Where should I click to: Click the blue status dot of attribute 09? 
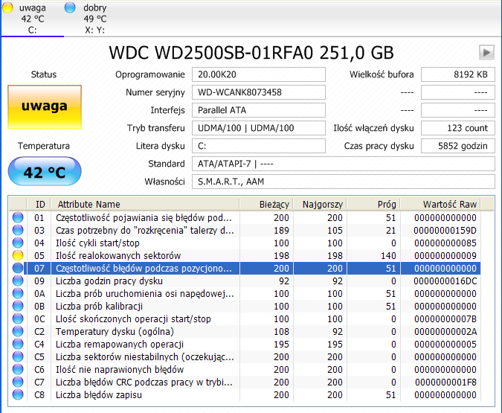pyautogui.click(x=18, y=281)
